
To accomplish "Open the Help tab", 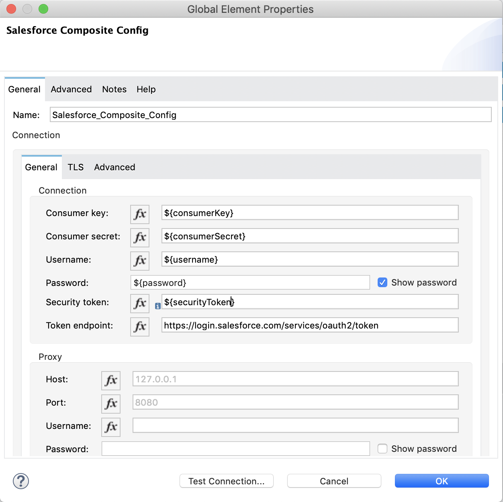I will 146,89.
